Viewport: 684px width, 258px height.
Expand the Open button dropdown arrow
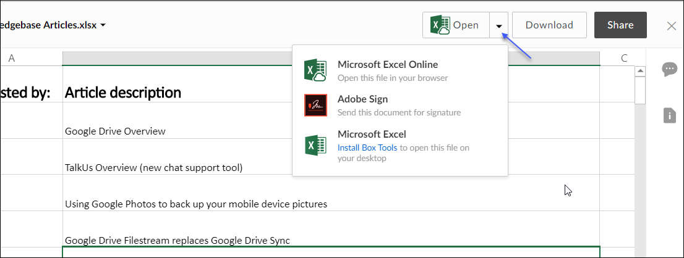pos(499,26)
